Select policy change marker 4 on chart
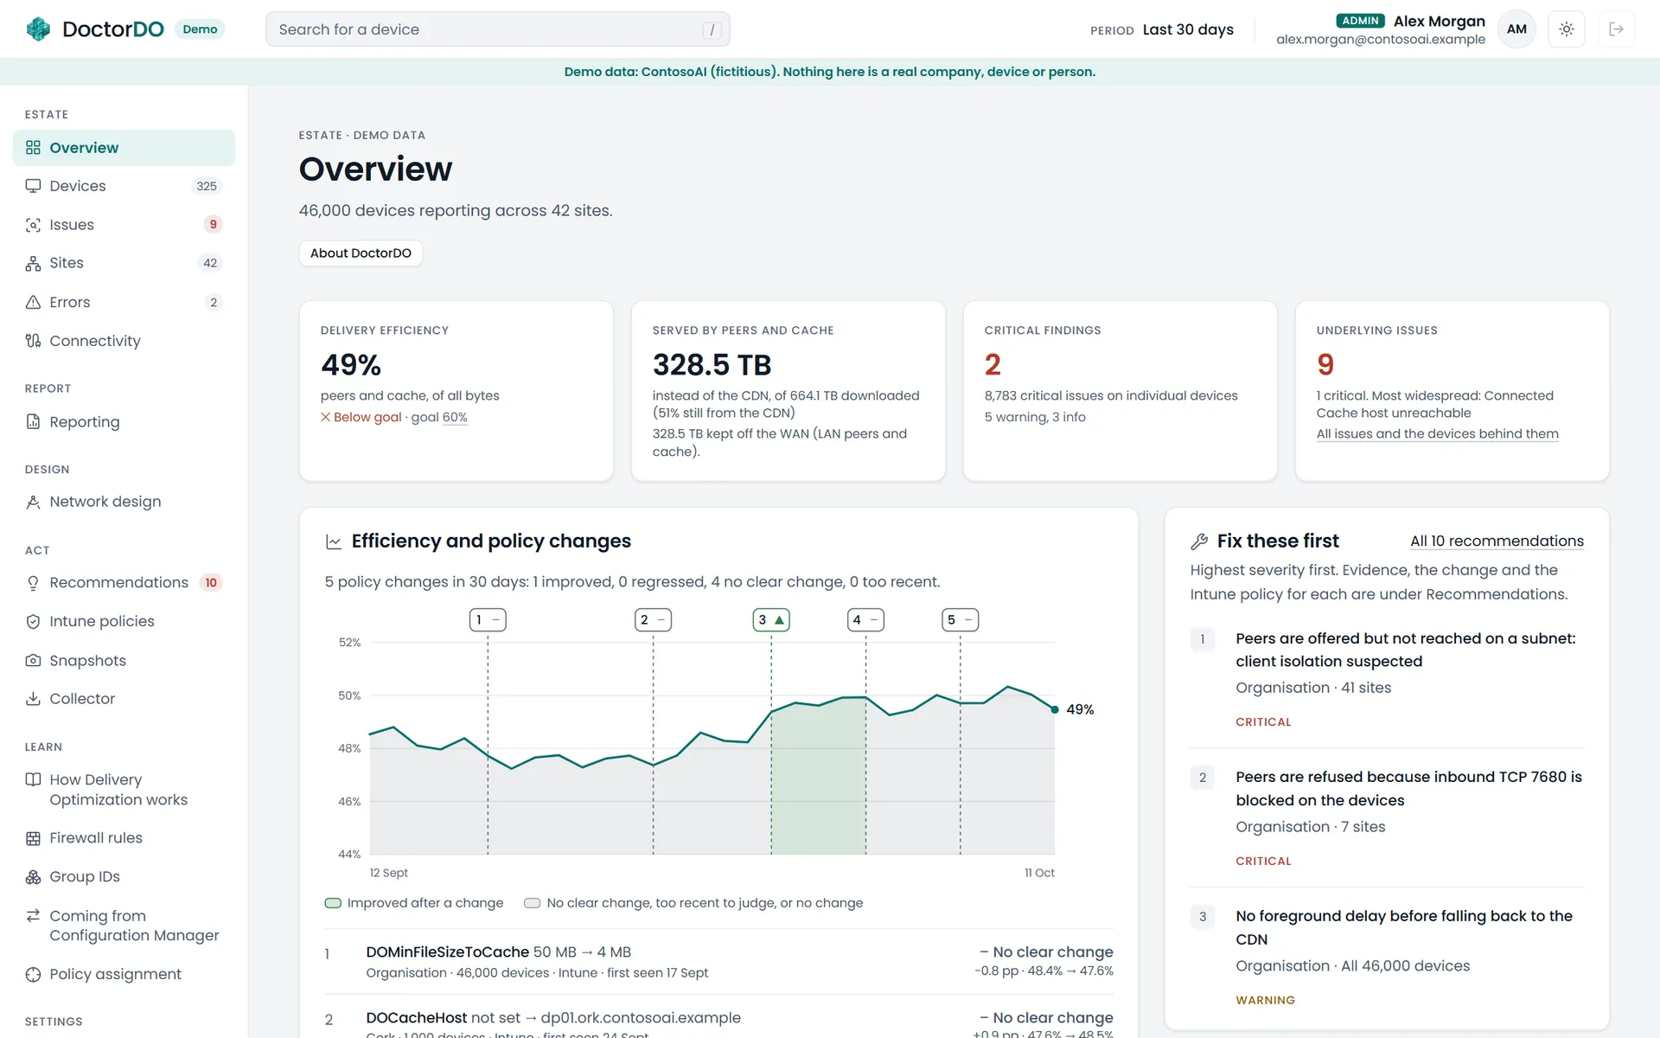 (x=865, y=620)
